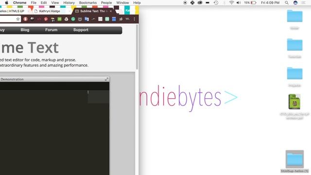Viewport: 311px width, 175px height.
Task: Select the htmlSup-helios (1) desktop folder
Action: [294, 162]
